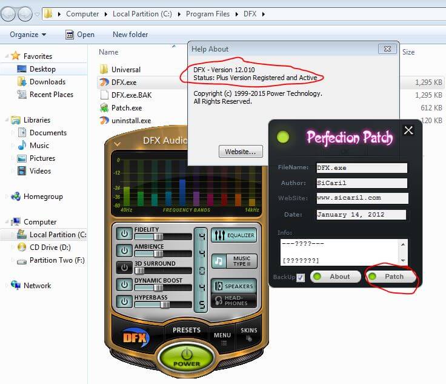Select the uninstall.exe file icon
This screenshot has height=384, width=446.
(x=104, y=121)
